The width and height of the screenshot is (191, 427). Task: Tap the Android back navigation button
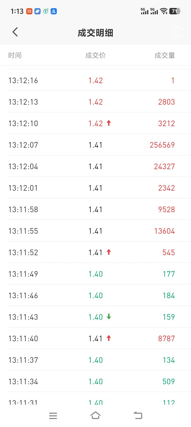[138, 416]
